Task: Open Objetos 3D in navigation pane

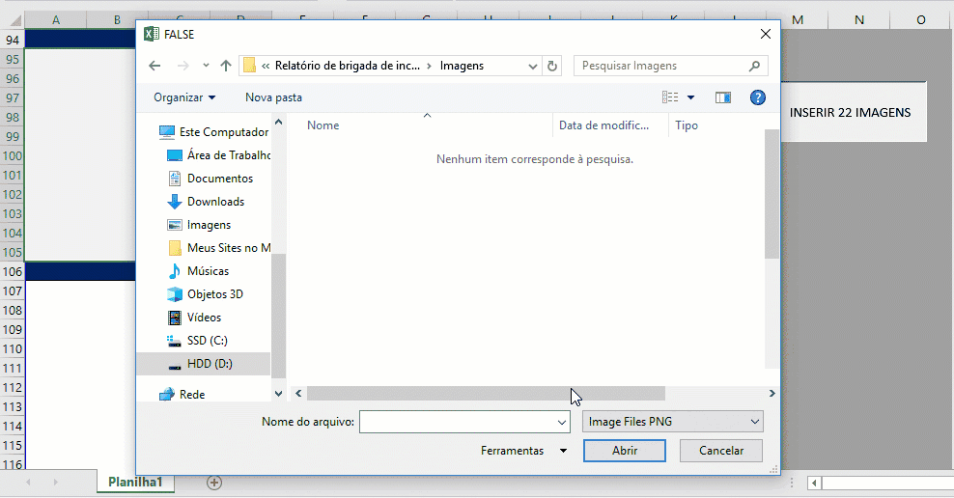Action: point(205,293)
